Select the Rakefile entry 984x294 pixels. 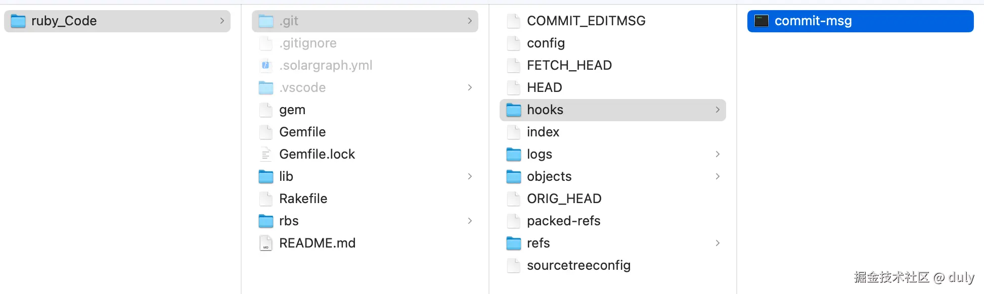coord(303,199)
